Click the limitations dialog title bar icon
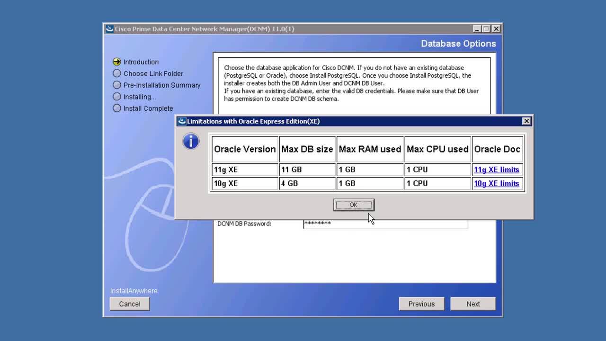Image resolution: width=606 pixels, height=341 pixels. click(x=182, y=121)
